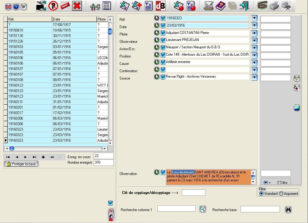
Task: Click the red dB database icon
Action: pyautogui.click(x=160, y=6)
